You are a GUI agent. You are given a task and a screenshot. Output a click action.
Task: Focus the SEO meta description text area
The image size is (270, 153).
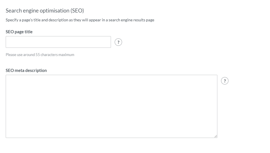click(x=111, y=106)
